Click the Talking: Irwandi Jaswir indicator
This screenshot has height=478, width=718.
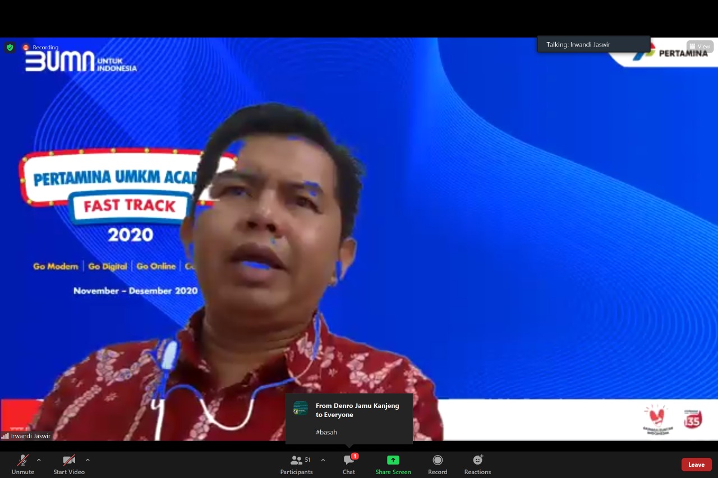tap(593, 44)
